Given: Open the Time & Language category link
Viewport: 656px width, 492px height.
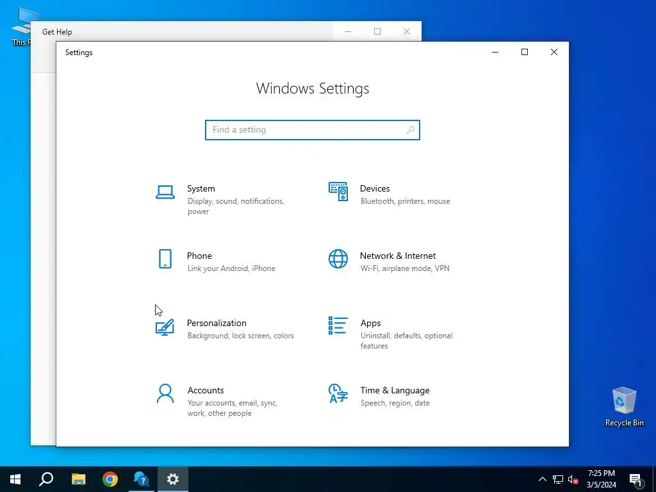Looking at the screenshot, I should [x=395, y=390].
